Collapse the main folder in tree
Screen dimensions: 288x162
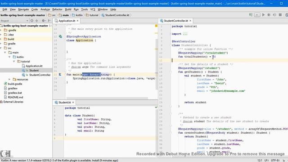coord(5,53)
